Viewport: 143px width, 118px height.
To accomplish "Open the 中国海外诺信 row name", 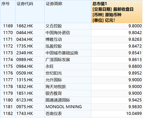I will coord(58,33).
